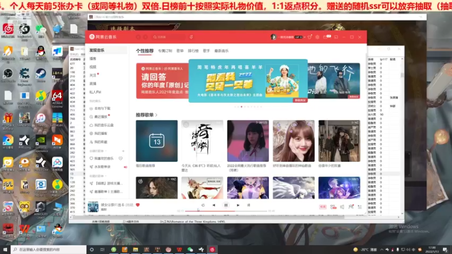Switch to the 歌单 tab
Screen dimensions: 452x254
(x=180, y=51)
